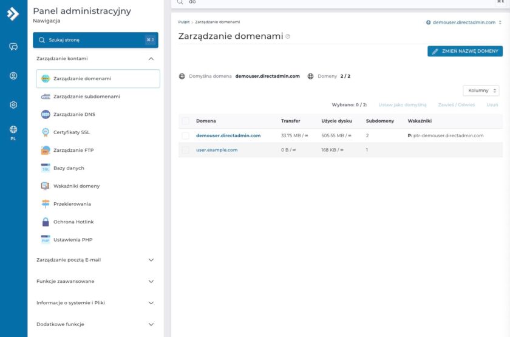Click the magnifier icon in Szukaj stronę field
The width and height of the screenshot is (510, 337).
pos(42,40)
